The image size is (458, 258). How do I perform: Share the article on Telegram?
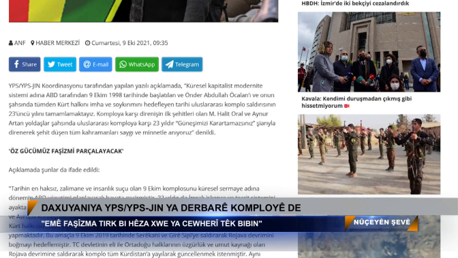(x=182, y=64)
